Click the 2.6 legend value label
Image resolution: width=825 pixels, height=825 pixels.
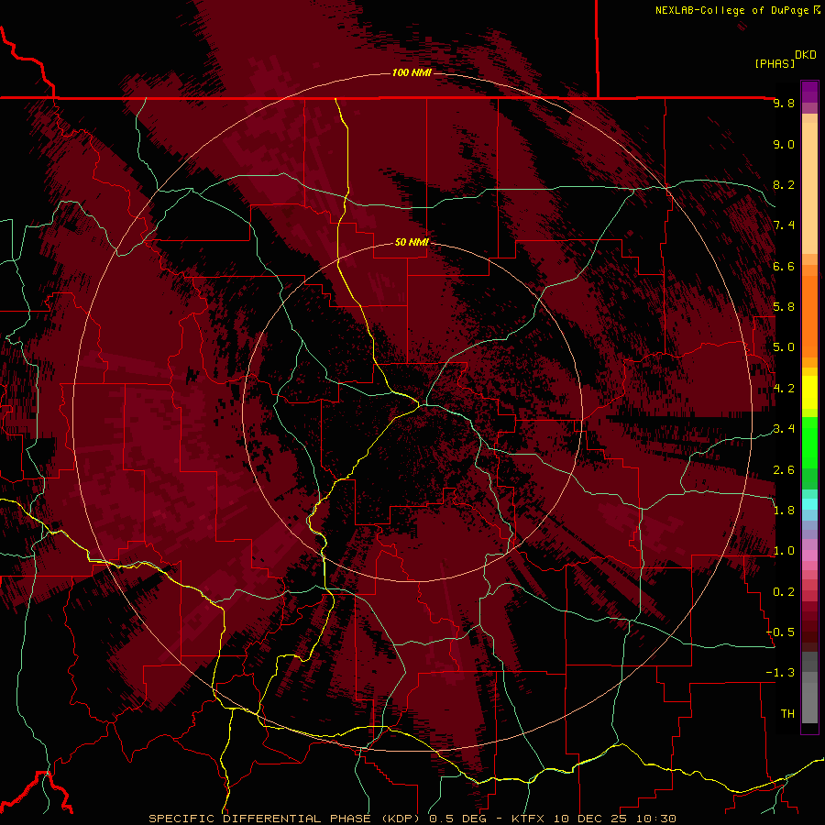[784, 470]
